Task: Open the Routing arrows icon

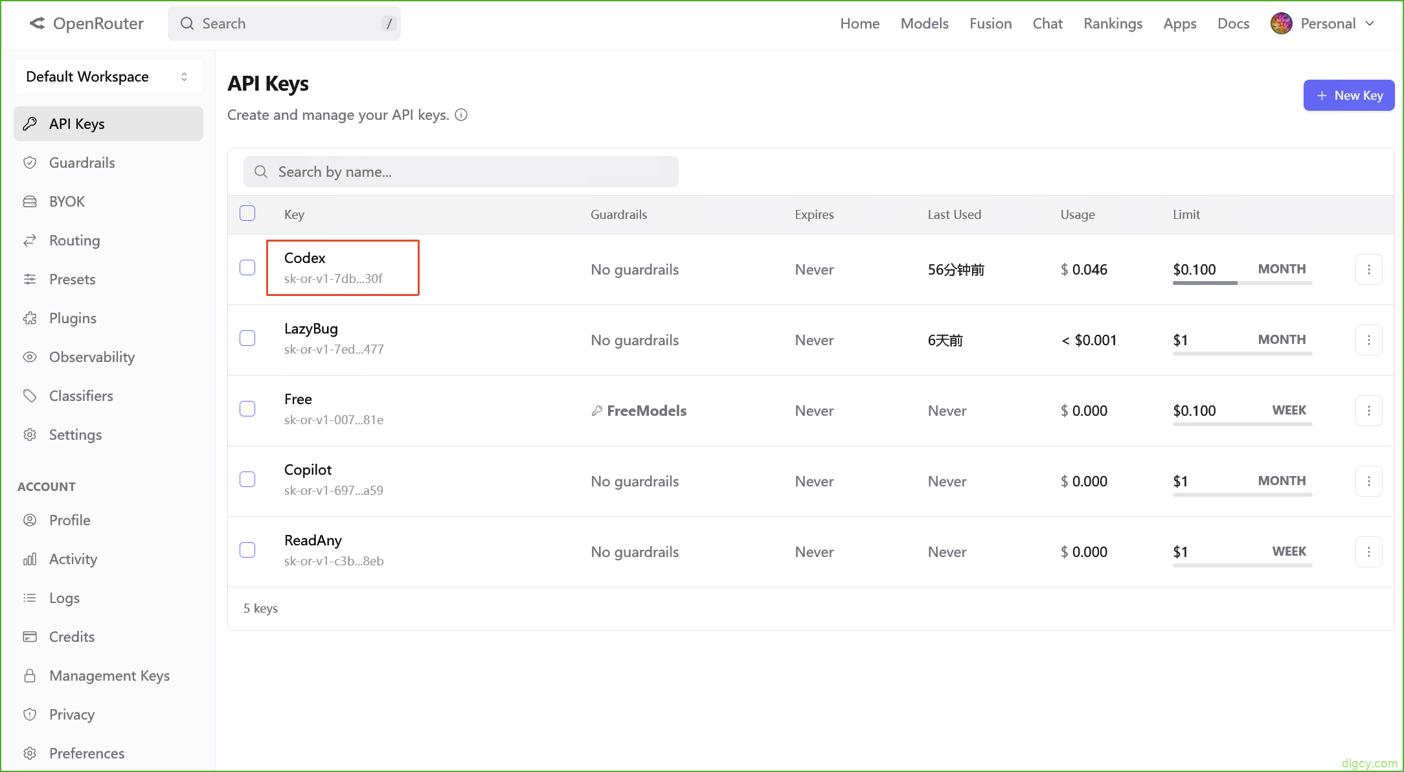Action: click(30, 240)
